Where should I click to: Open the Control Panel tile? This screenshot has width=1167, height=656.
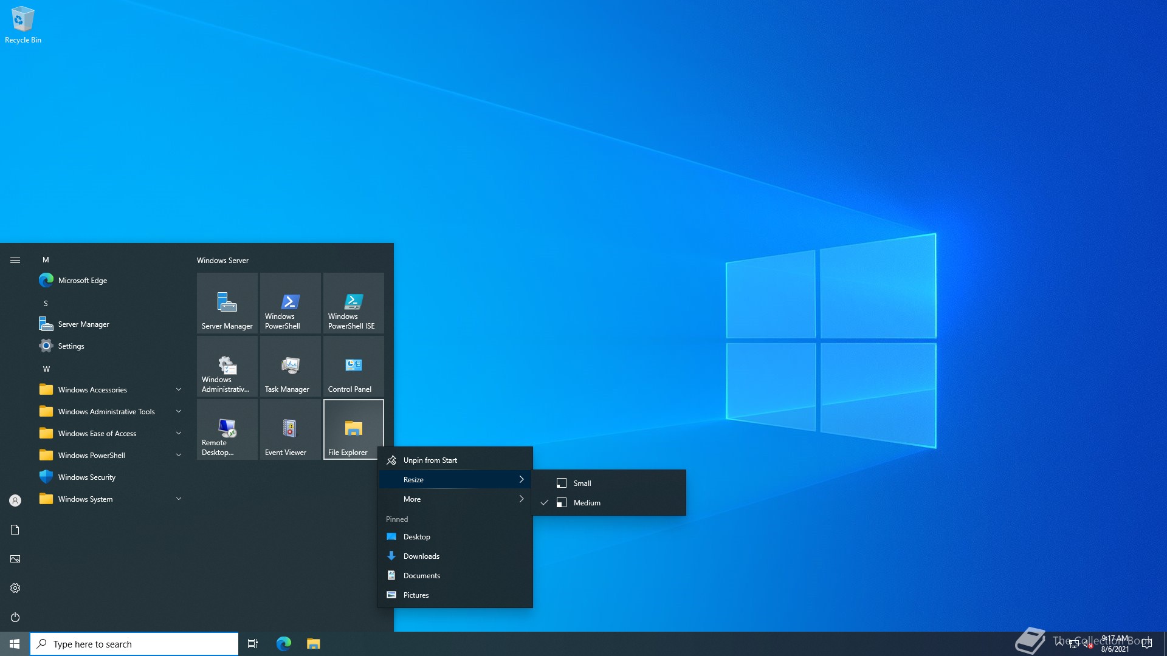tap(354, 366)
